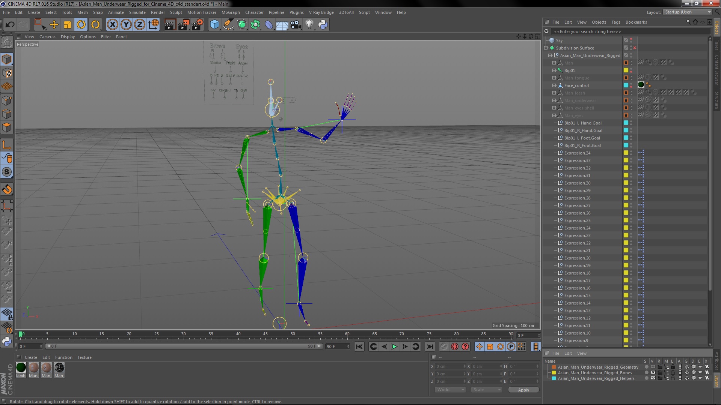The width and height of the screenshot is (721, 405).
Task: Open the Scale mode dropdown
Action: 487,390
